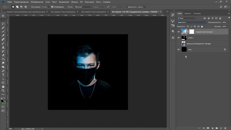Open the elliptical marquee preset picker
Image resolution: width=231 pixels, height=130 pixels.
[6, 7]
